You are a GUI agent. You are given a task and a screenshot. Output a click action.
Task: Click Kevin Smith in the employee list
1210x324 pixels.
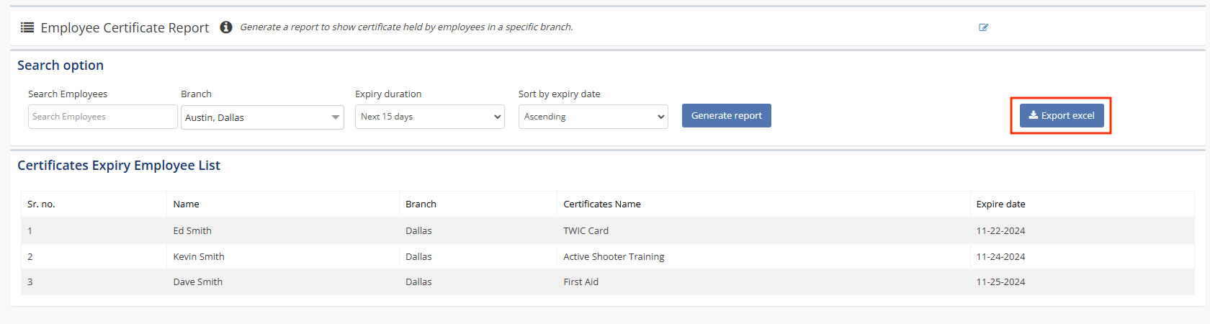pyautogui.click(x=199, y=257)
